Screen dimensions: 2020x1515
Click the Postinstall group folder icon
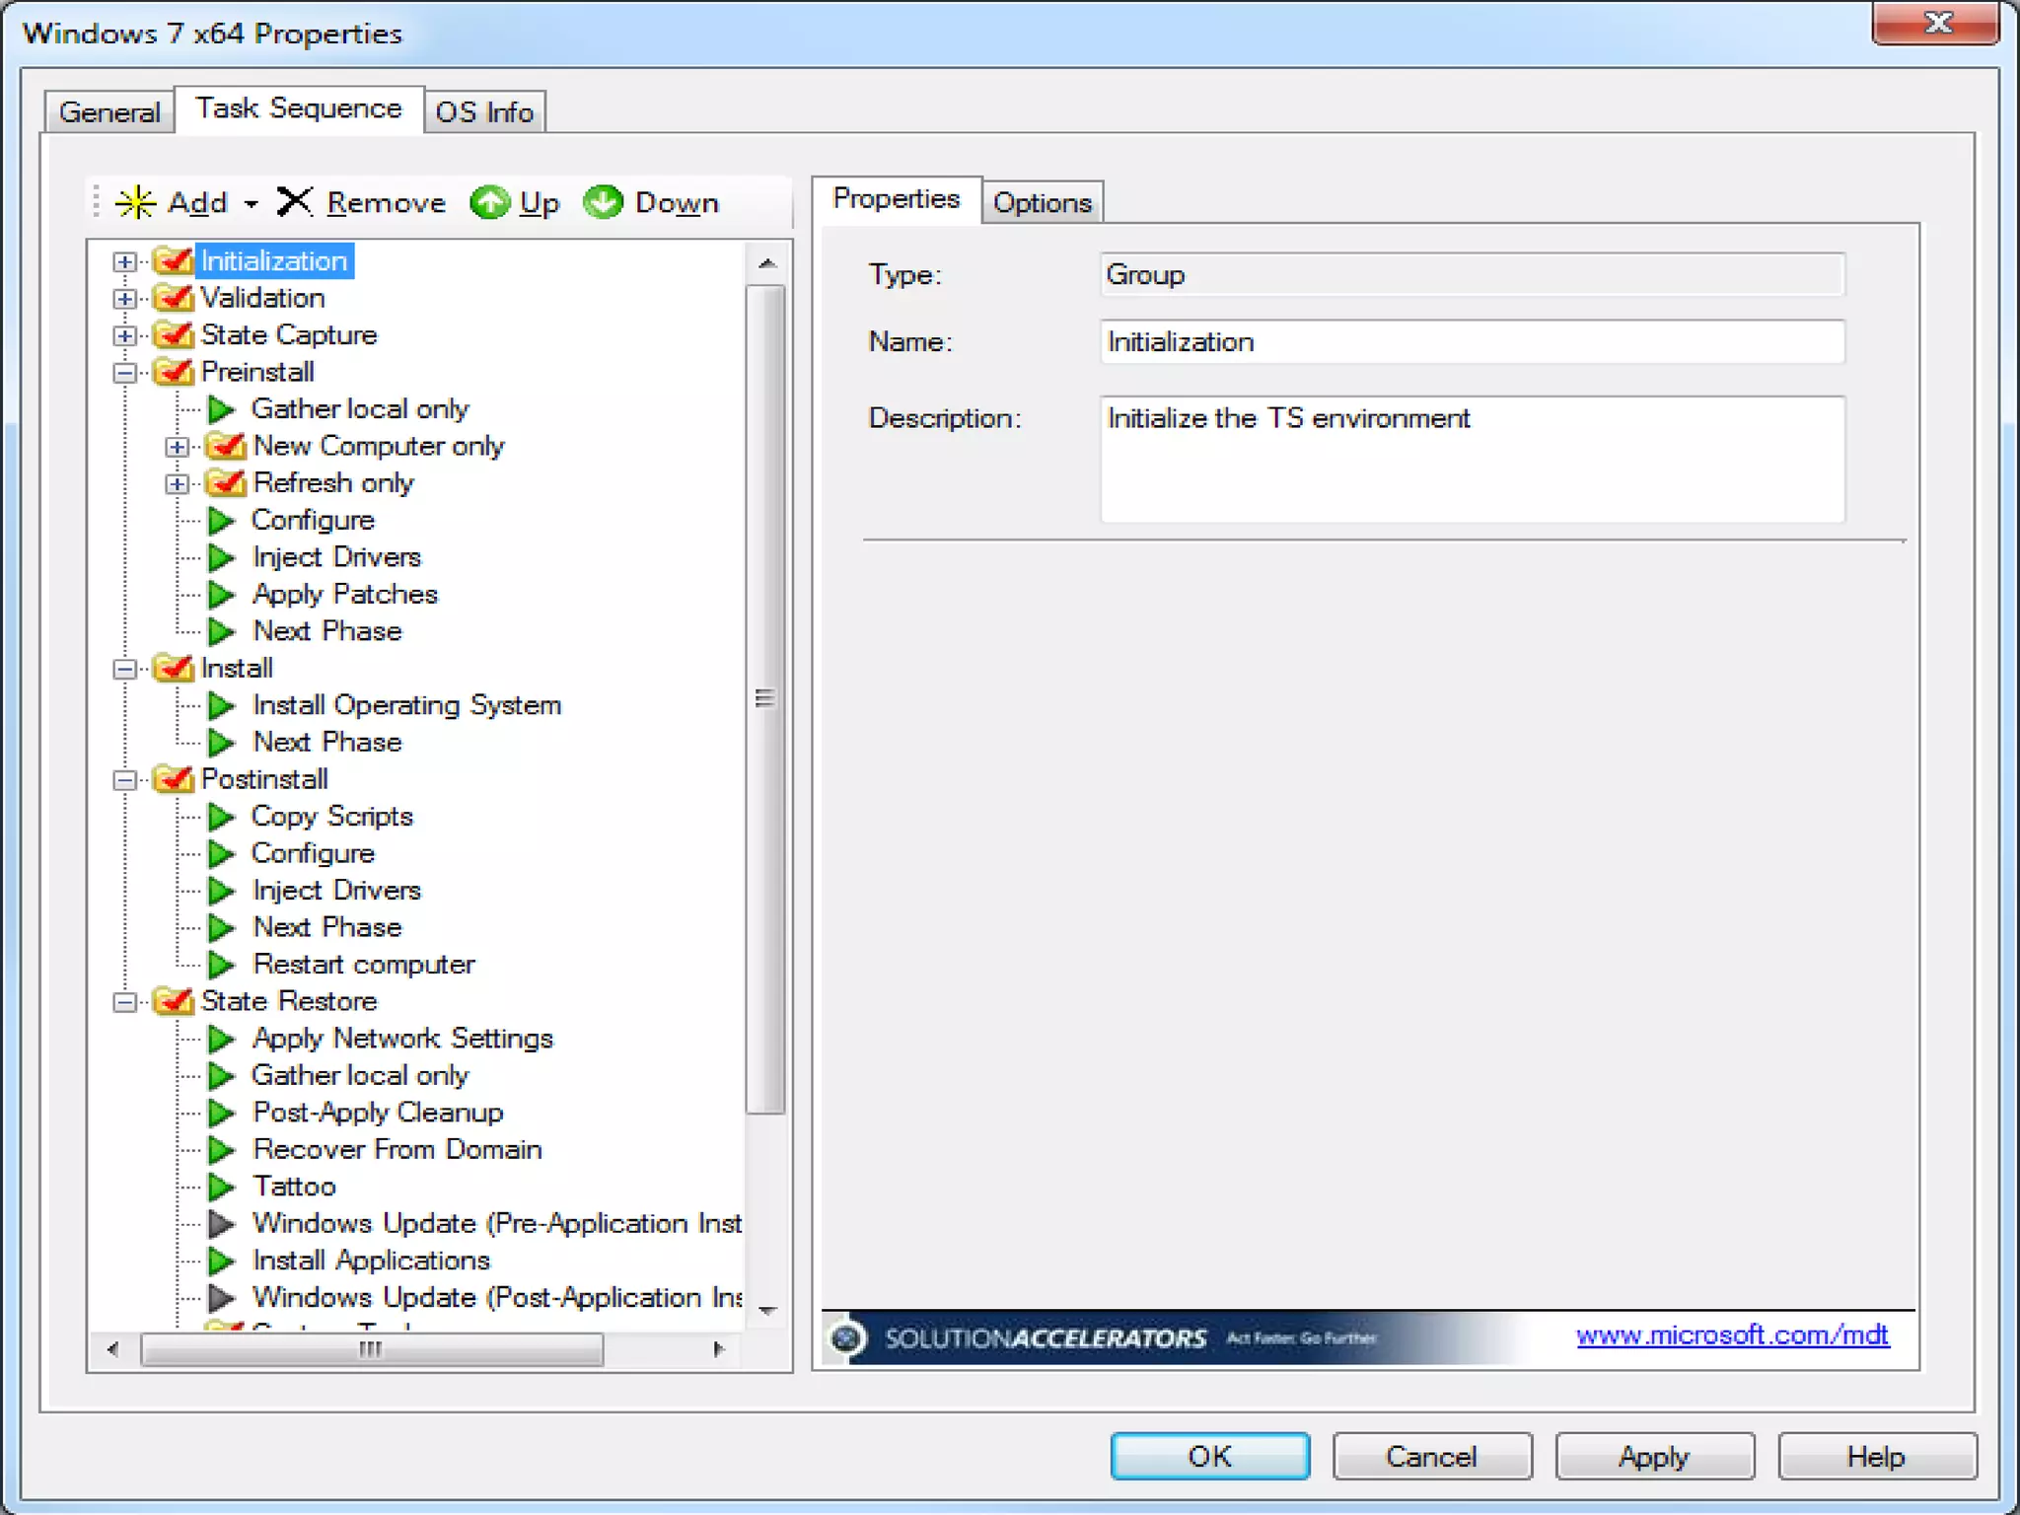click(175, 779)
